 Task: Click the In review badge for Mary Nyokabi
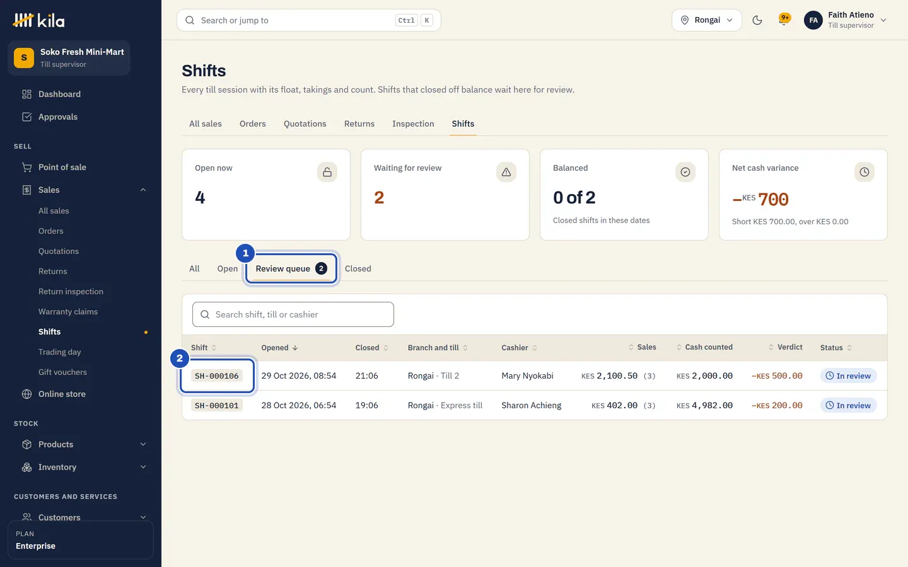(848, 375)
